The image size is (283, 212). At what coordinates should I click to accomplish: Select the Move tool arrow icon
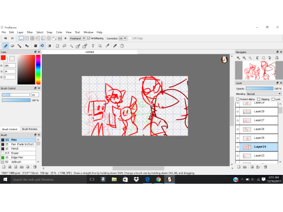click(27, 46)
